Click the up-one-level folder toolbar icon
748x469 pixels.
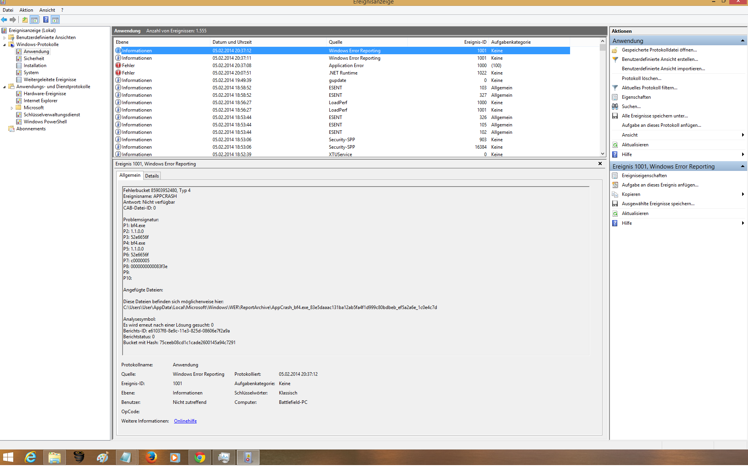coord(25,20)
